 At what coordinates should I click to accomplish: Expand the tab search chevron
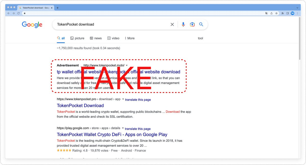(297, 8)
